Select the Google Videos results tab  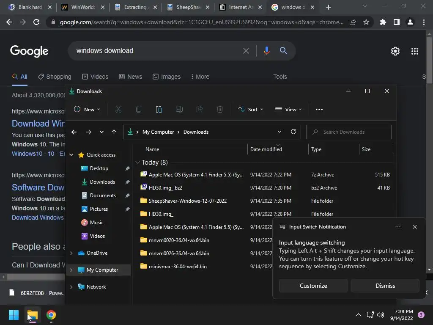(x=95, y=77)
